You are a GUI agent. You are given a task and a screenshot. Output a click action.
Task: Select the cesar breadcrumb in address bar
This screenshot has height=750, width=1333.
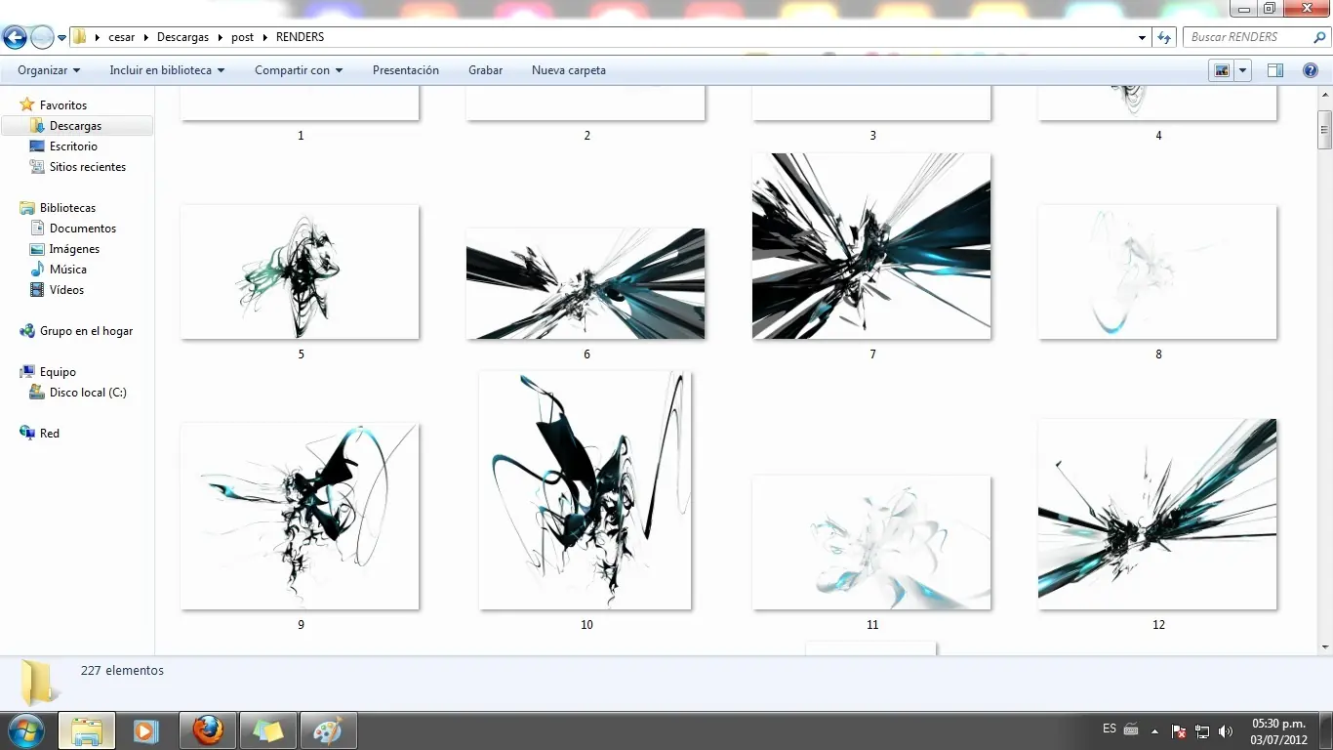pyautogui.click(x=122, y=37)
